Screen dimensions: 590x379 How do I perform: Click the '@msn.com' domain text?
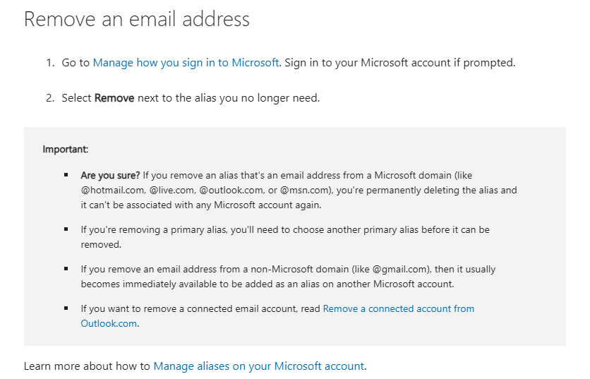point(306,190)
